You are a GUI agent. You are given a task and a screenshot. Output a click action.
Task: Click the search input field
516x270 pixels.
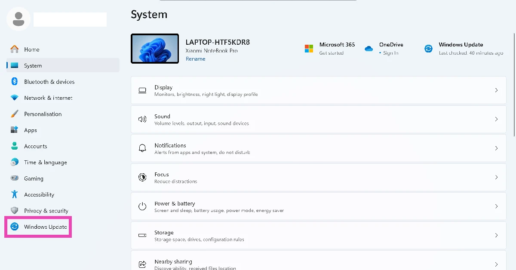pyautogui.click(x=70, y=19)
